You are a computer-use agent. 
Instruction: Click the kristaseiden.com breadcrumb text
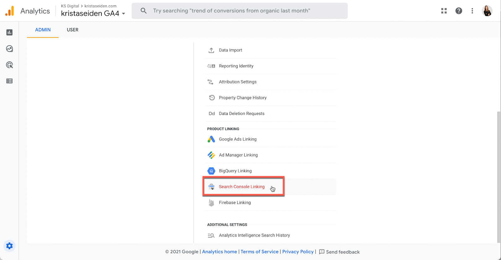coord(101,6)
